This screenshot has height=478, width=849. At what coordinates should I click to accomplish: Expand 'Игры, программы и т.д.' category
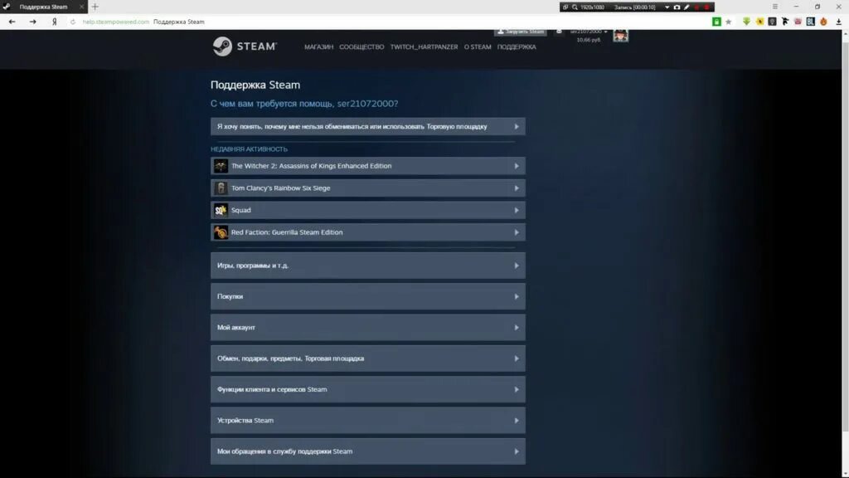(367, 266)
